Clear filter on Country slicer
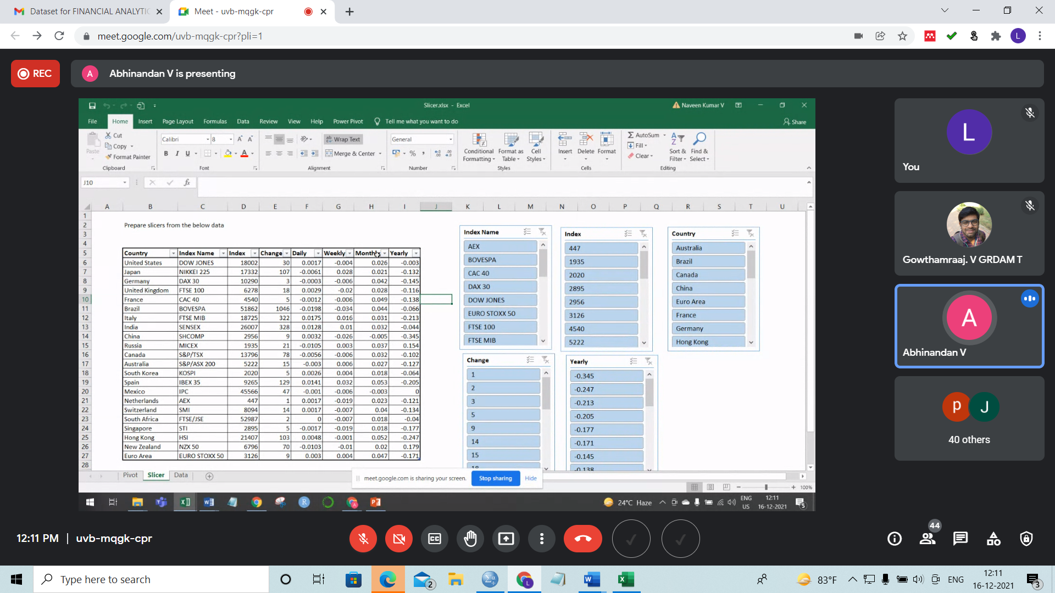Viewport: 1055px width, 593px height. 750,233
